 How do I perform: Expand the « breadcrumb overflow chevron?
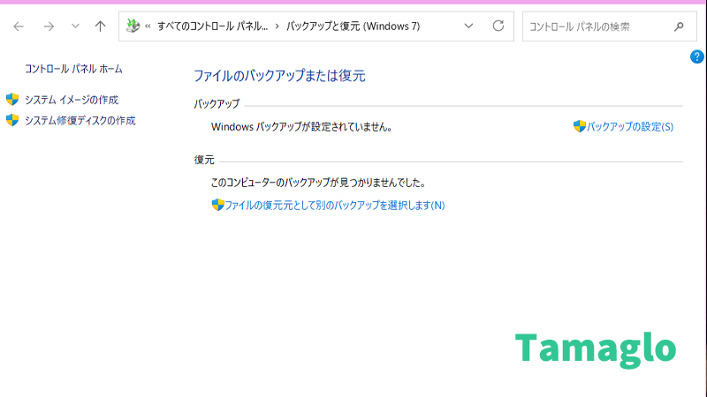point(148,26)
